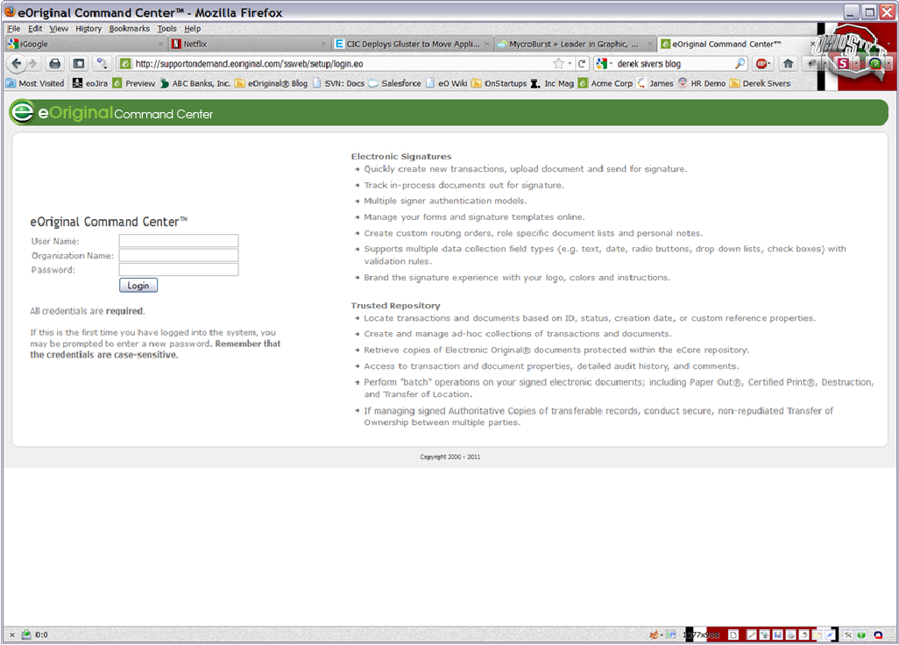Screen dimensions: 899x645
Task: Click the search magnifier icon in search box
Action: [x=740, y=63]
